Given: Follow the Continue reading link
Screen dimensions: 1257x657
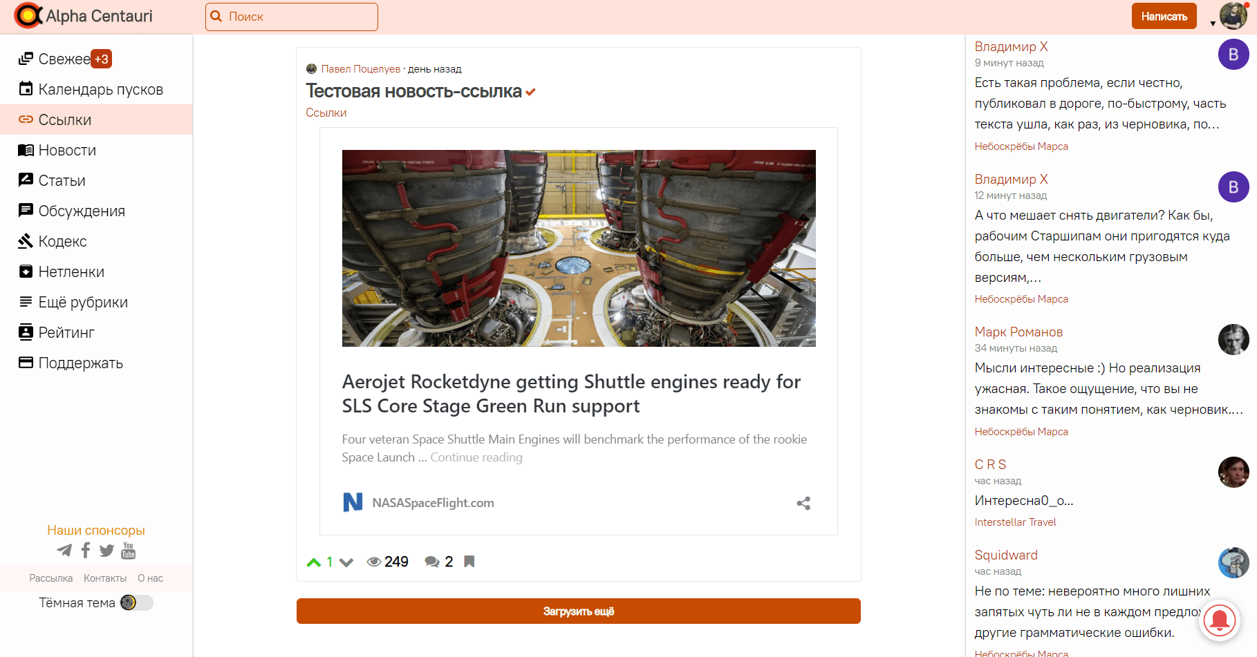Looking at the screenshot, I should (x=476, y=457).
